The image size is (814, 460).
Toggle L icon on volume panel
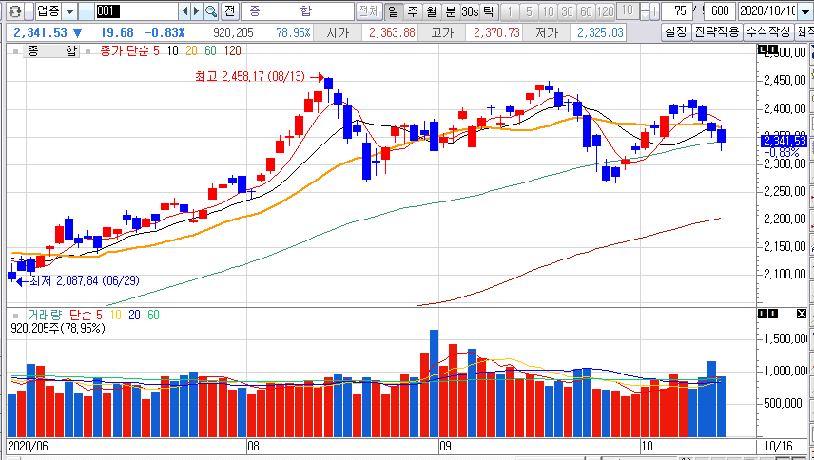coord(763,314)
